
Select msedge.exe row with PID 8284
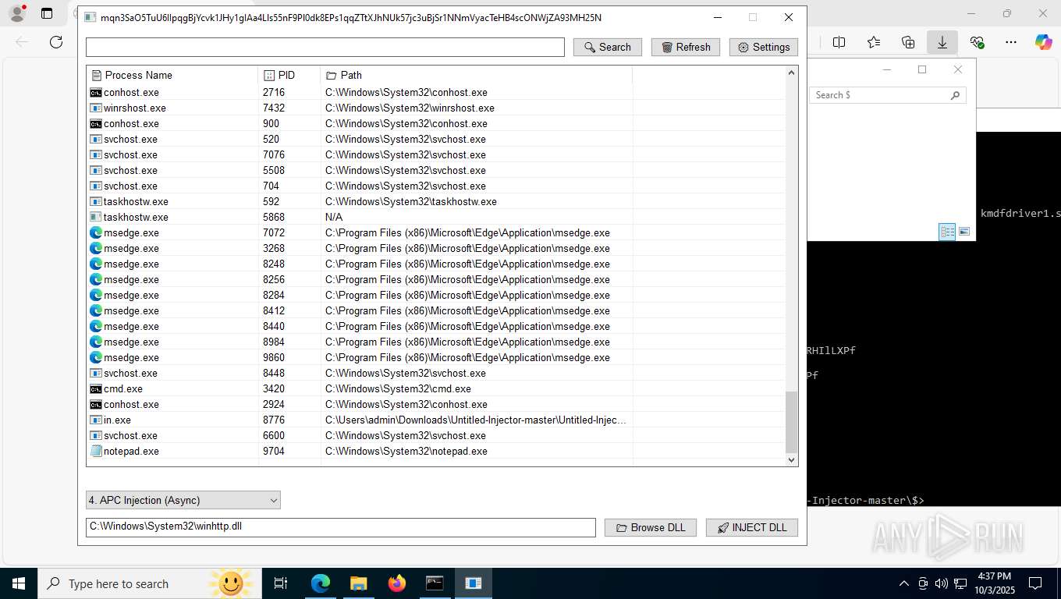coord(436,295)
